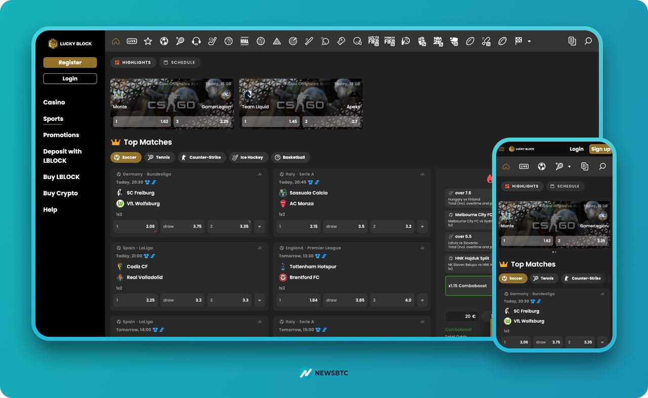Image resolution: width=648 pixels, height=398 pixels.
Task: Open Favorites star icon in the sports bar
Action: (x=148, y=41)
